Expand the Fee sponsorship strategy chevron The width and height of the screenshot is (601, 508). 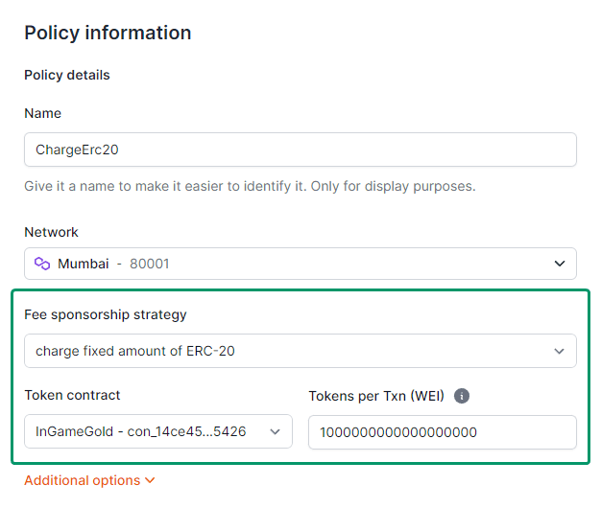559,351
